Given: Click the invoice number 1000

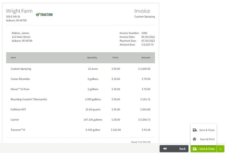Looking at the screenshot, I should [x=144, y=33].
